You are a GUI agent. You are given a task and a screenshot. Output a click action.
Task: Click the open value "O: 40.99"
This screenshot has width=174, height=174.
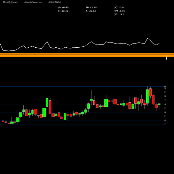pyautogui.click(x=63, y=8)
